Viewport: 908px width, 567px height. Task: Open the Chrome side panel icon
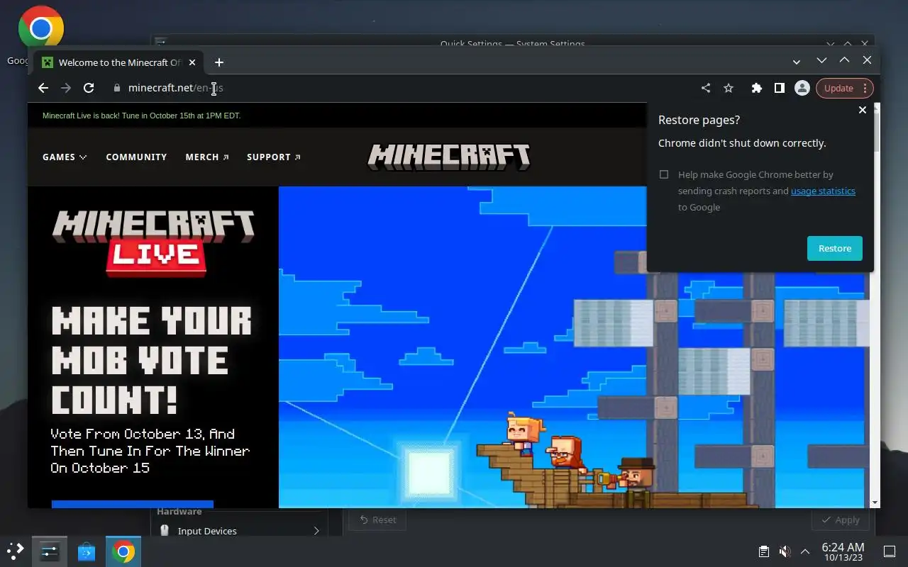(780, 88)
